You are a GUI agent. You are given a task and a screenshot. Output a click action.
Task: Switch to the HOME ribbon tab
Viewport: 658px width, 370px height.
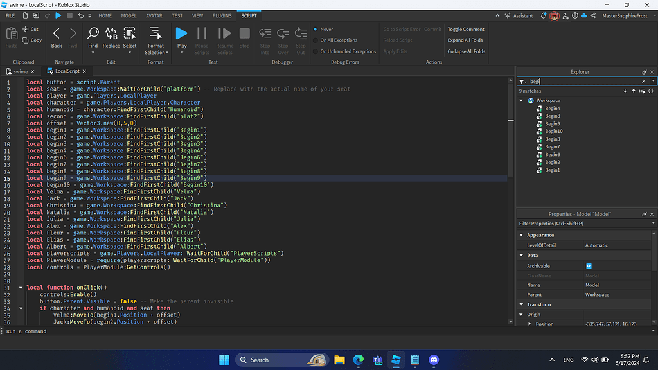pos(105,15)
